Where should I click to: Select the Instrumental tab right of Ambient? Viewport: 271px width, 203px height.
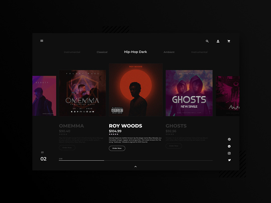tap(199, 52)
